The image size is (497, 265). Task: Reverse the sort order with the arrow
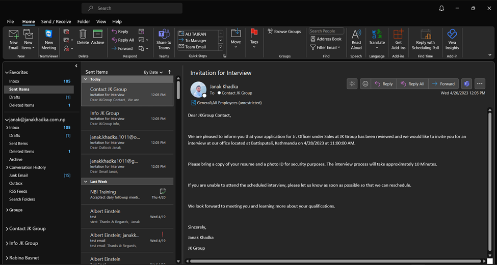pyautogui.click(x=170, y=72)
